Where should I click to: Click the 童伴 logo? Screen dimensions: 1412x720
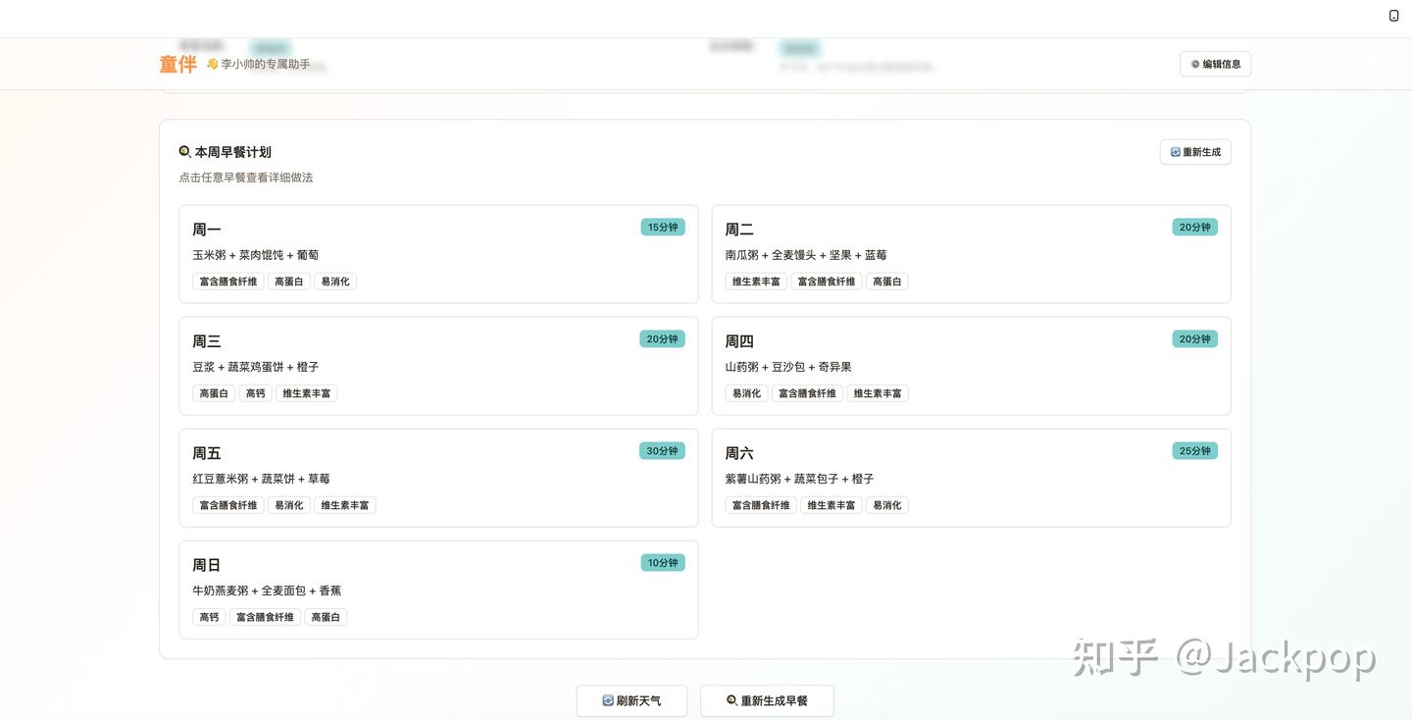pyautogui.click(x=177, y=65)
